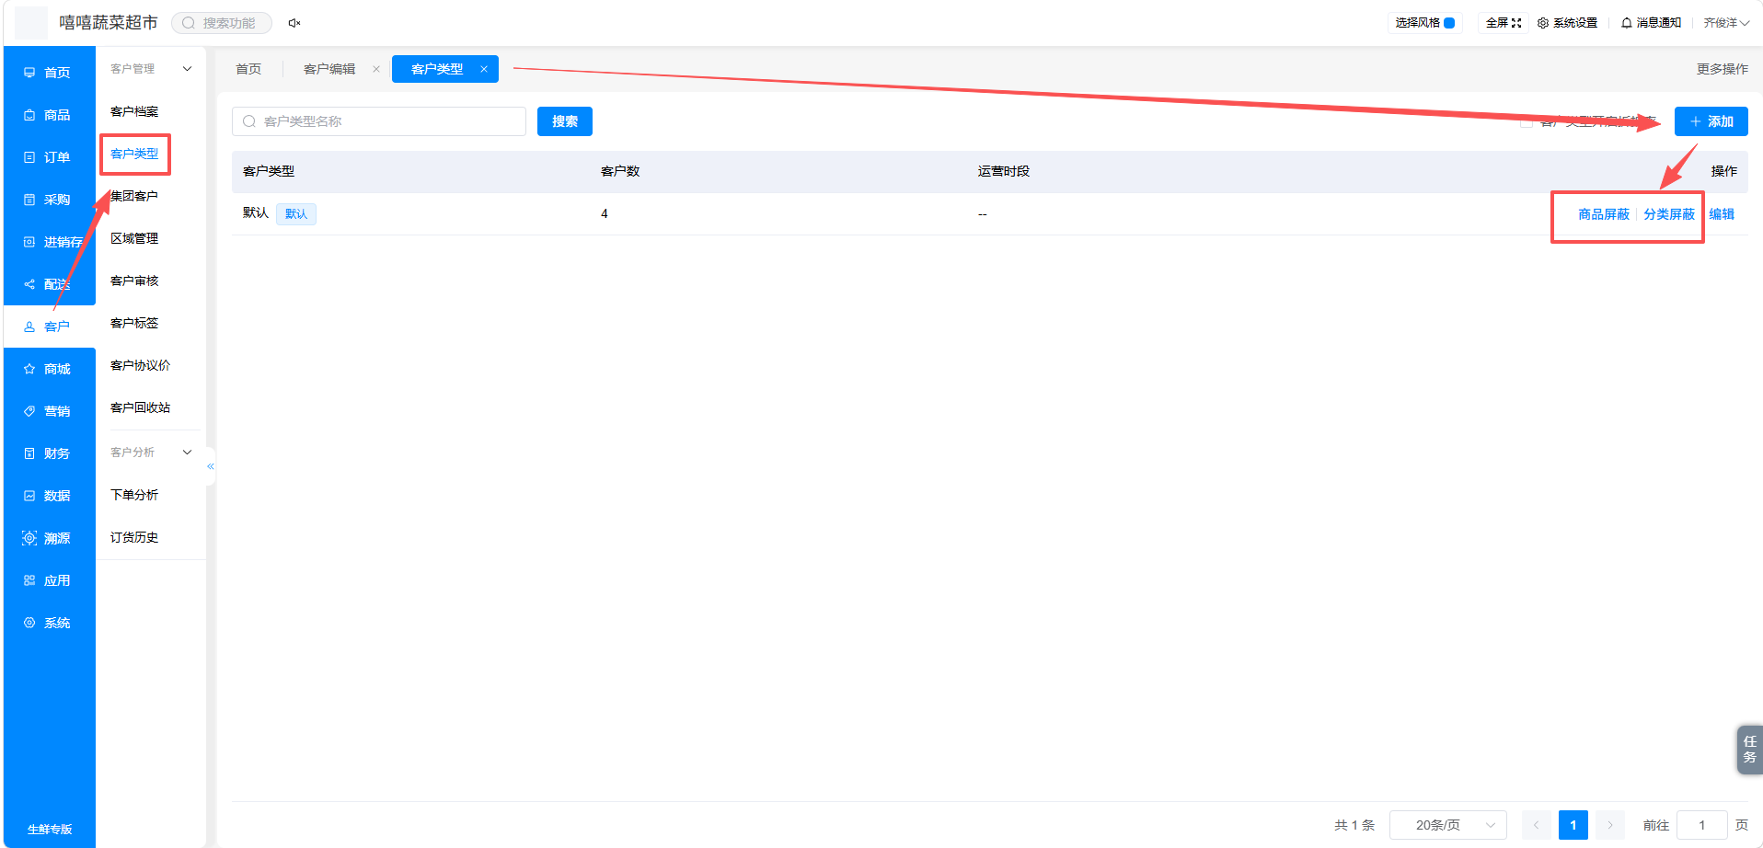Screen dimensions: 1763x848
Task: Open the 齐俊洋 user dropdown
Action: point(1726,23)
